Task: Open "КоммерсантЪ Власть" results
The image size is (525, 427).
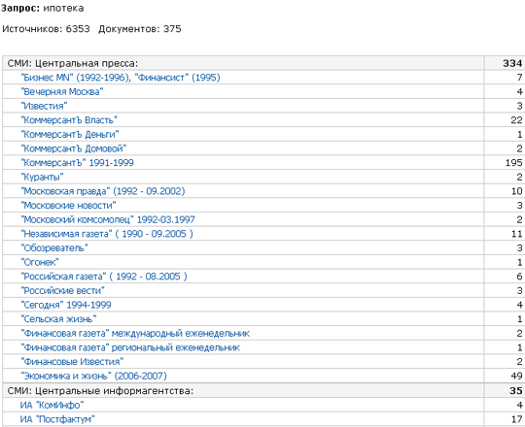Action: click(x=69, y=120)
